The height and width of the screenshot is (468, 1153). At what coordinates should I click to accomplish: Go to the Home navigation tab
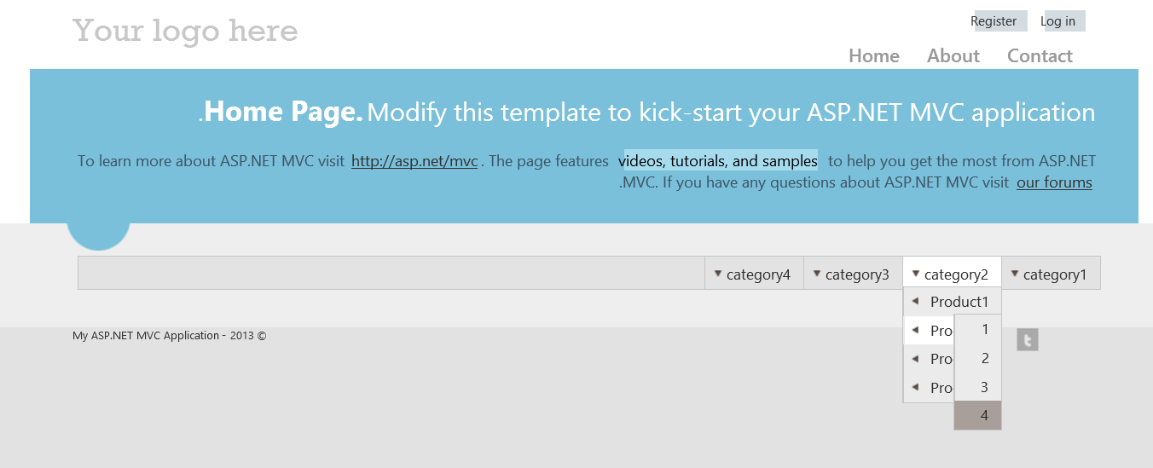874,56
